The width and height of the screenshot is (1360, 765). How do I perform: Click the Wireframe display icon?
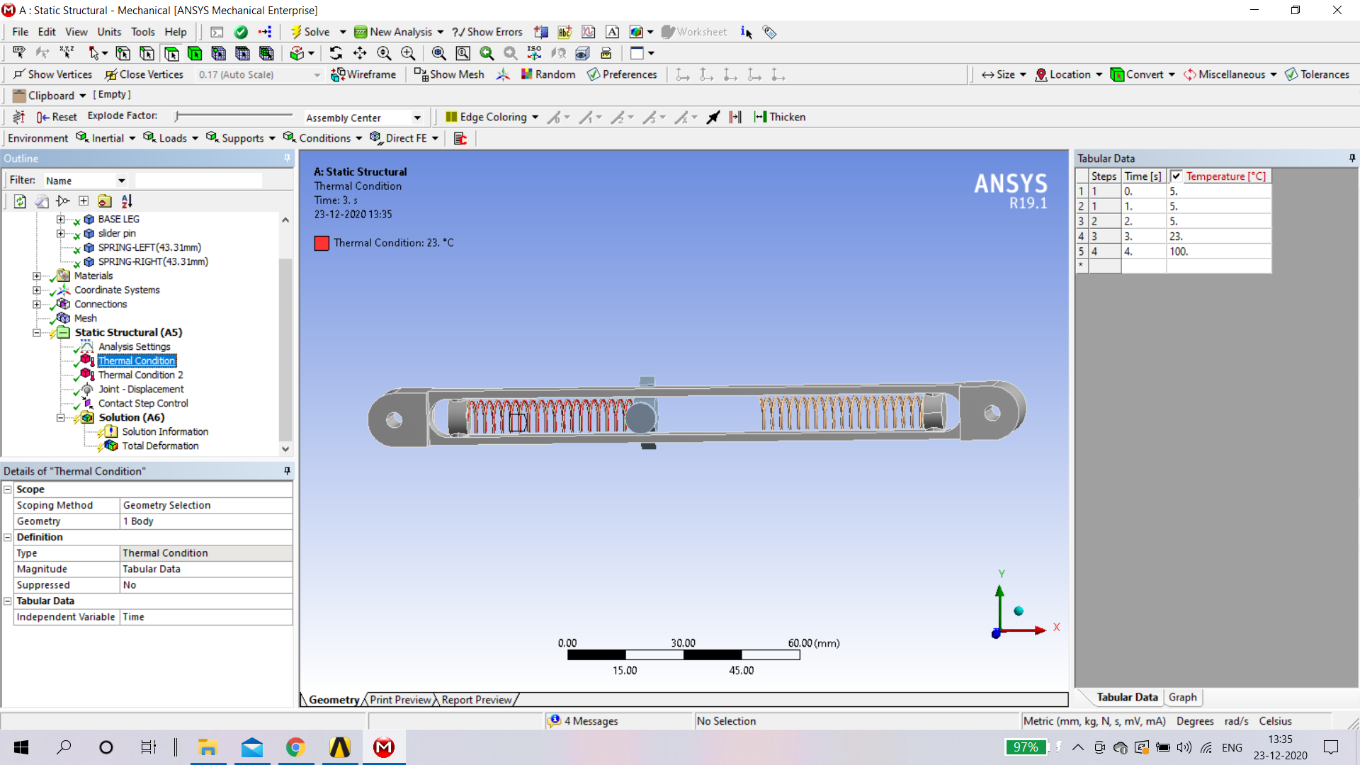(364, 74)
